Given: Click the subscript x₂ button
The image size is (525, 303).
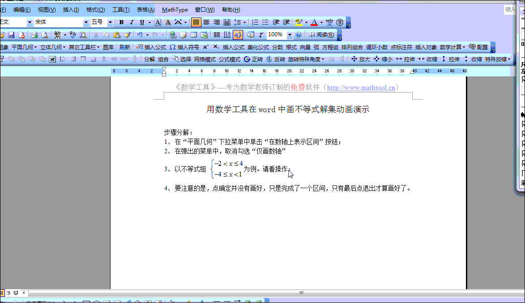Looking at the screenshot, I should 216,47.
